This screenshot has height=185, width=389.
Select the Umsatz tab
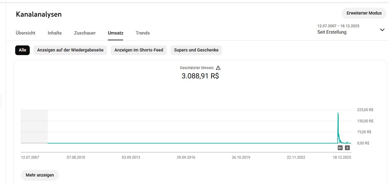pyautogui.click(x=115, y=33)
